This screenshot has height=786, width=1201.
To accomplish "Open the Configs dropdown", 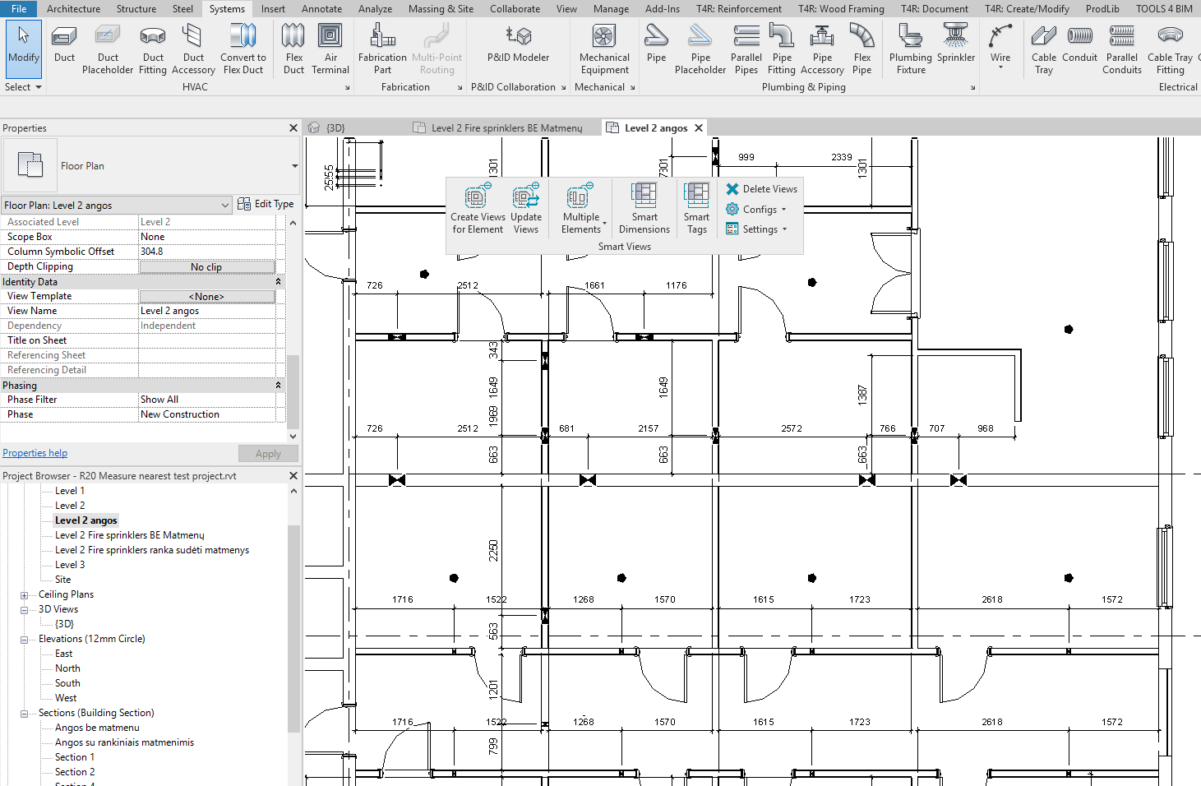I will (x=756, y=210).
